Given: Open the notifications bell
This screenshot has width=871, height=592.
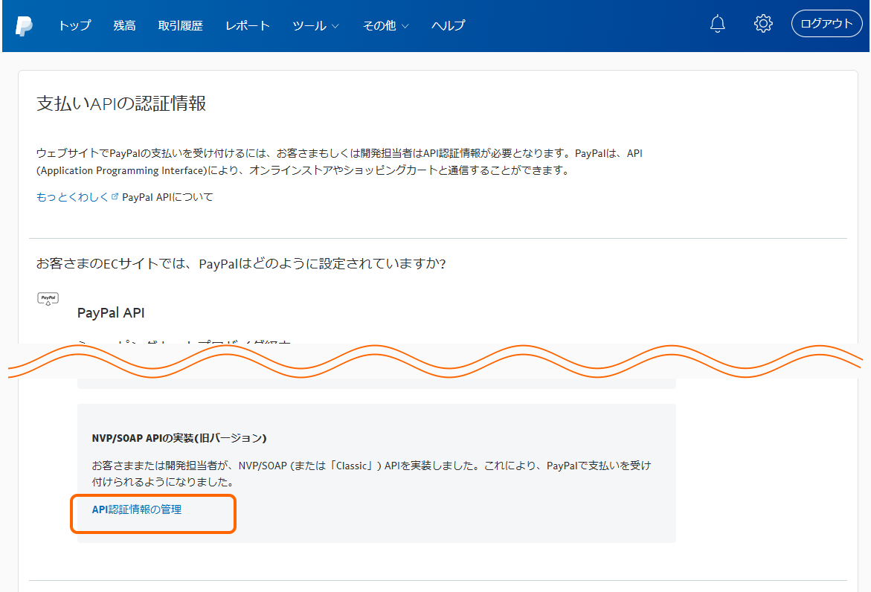Looking at the screenshot, I should tap(717, 25).
